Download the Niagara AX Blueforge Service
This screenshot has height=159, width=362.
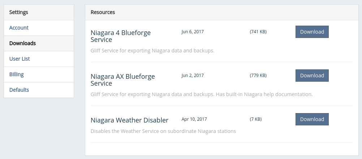(312, 76)
